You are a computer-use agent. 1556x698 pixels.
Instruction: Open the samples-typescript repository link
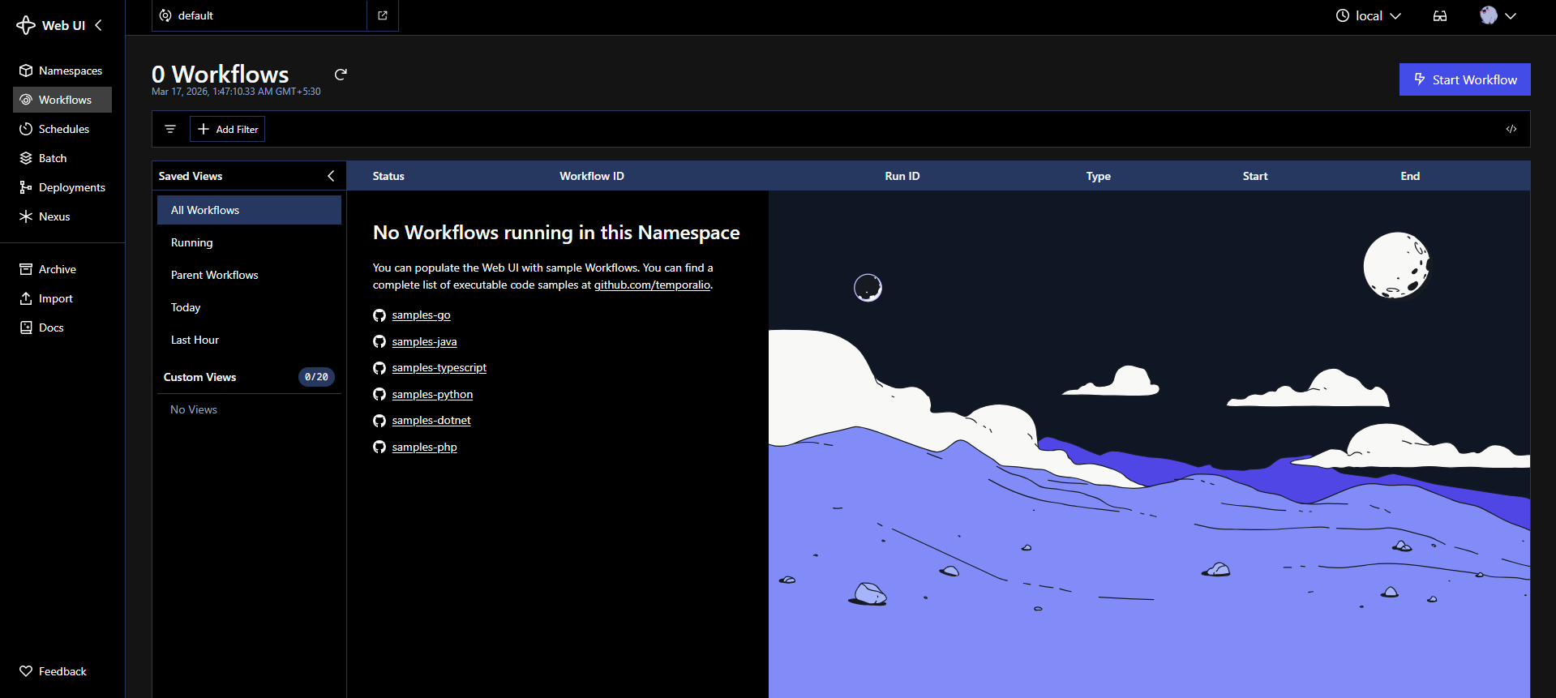click(x=439, y=367)
